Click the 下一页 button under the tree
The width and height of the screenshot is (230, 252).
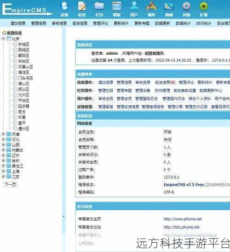[11, 184]
